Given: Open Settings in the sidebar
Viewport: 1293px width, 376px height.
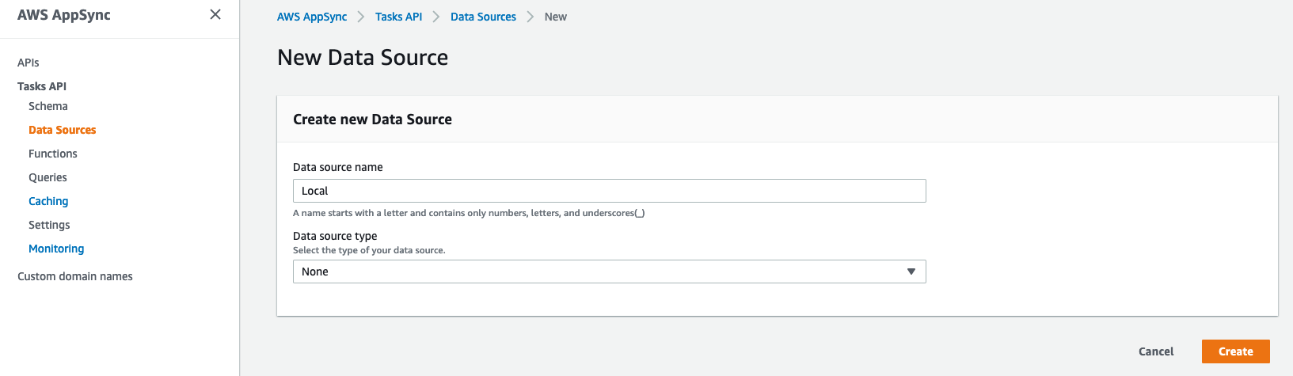Looking at the screenshot, I should tap(49, 225).
